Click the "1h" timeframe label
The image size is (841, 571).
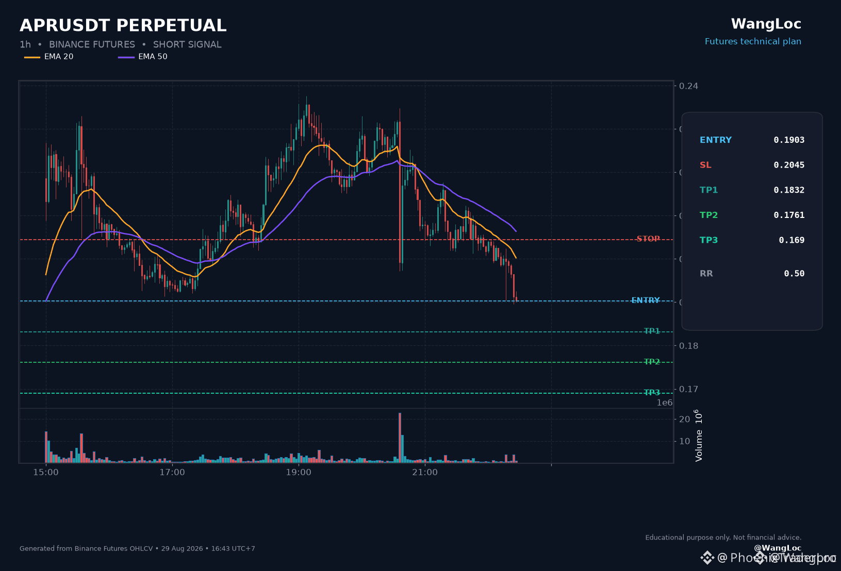[25, 45]
